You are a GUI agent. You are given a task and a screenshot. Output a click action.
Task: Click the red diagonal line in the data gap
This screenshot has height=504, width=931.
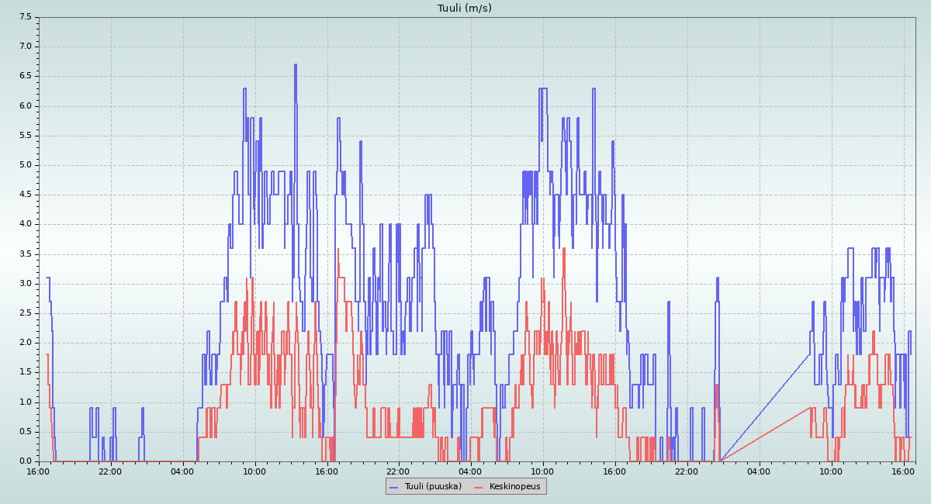coord(764,434)
